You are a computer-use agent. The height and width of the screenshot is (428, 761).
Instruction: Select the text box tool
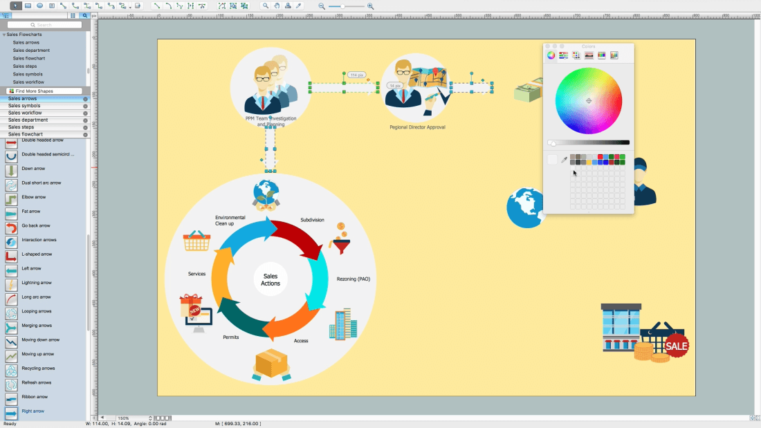click(51, 6)
